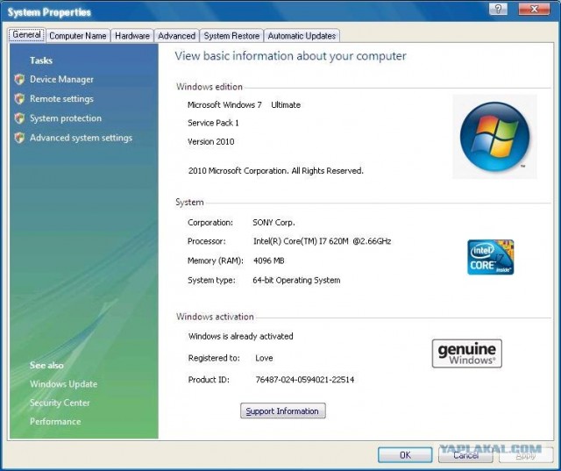Click shield icon beside System protection

pyautogui.click(x=19, y=118)
